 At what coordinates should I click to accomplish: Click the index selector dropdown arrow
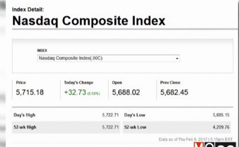(x=177, y=58)
